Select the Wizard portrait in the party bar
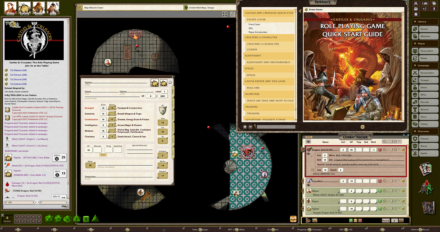Screen dimensions: 440x232 tap(10, 8)
